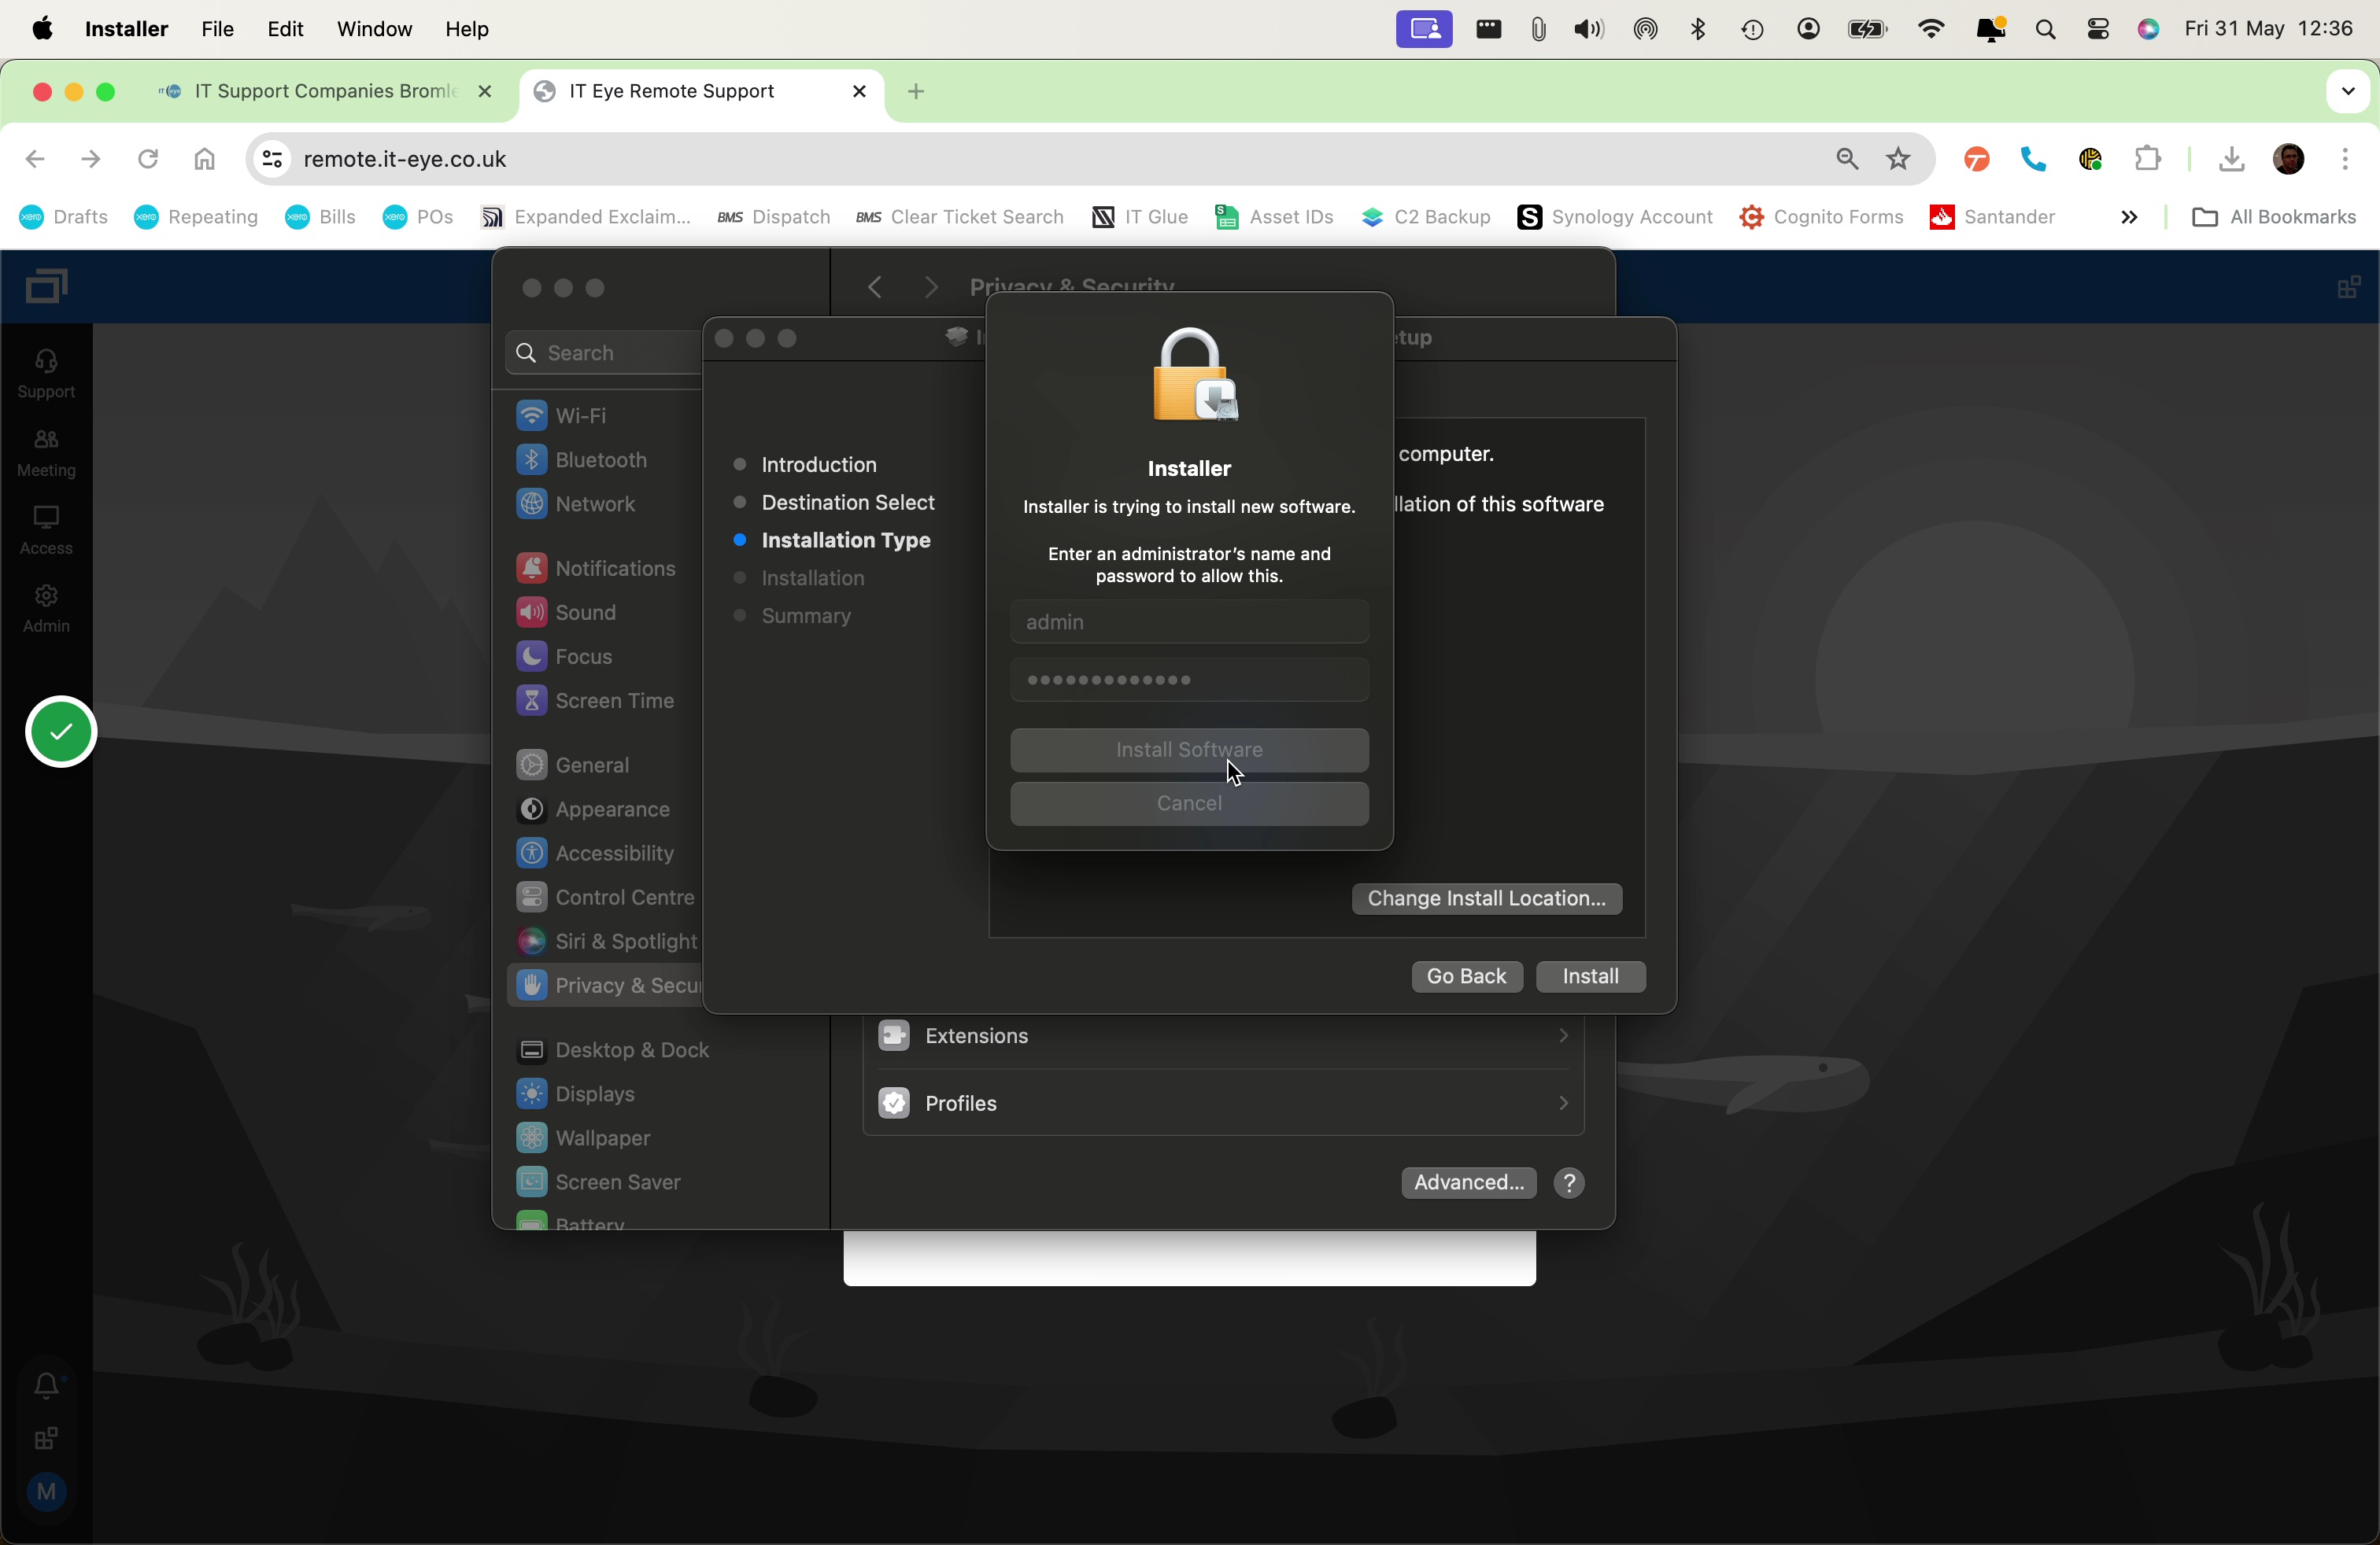Open Chrome tab search dropdown
Image resolution: width=2380 pixels, height=1545 pixels.
[2348, 91]
